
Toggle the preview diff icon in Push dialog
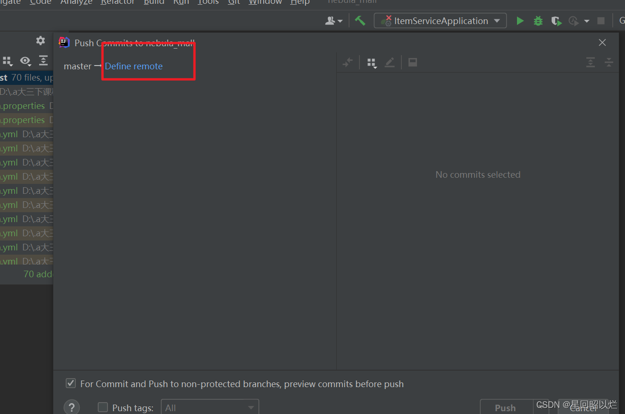point(413,62)
